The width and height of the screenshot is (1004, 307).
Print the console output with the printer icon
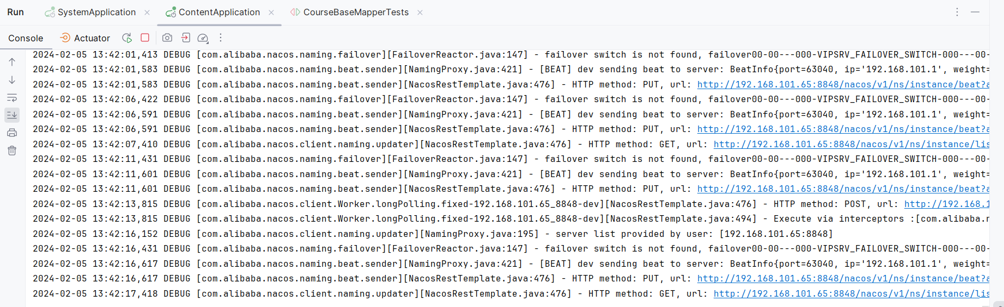[12, 133]
